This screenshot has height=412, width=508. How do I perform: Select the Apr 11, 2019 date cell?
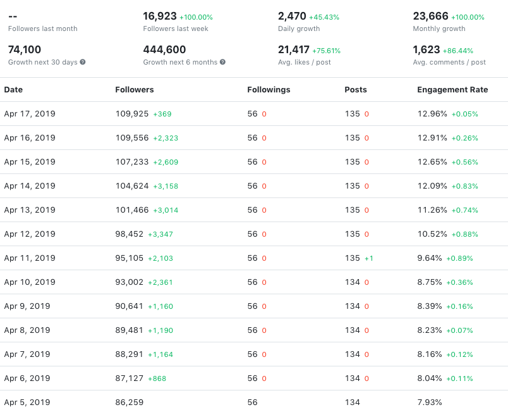tap(30, 258)
